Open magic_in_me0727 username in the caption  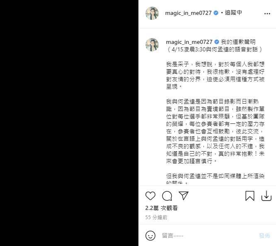pos(189,42)
